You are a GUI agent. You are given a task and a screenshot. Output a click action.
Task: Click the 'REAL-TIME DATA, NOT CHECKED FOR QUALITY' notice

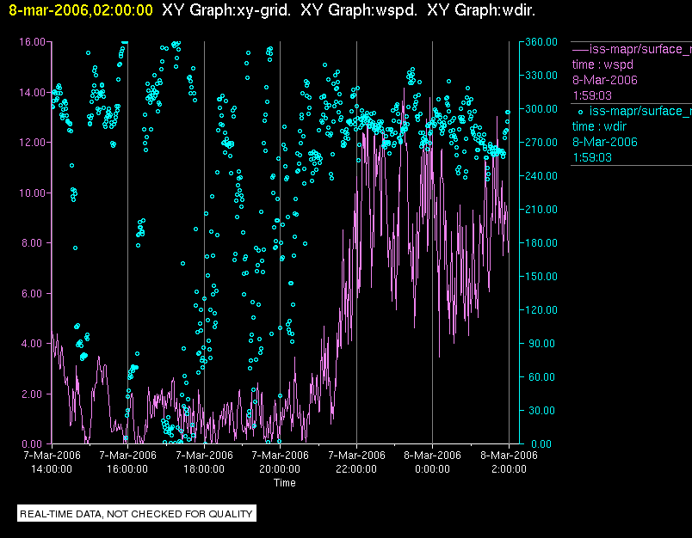pyautogui.click(x=136, y=514)
